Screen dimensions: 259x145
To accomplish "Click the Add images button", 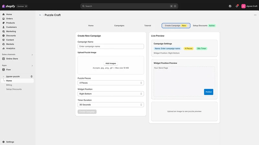I will pyautogui.click(x=111, y=63).
